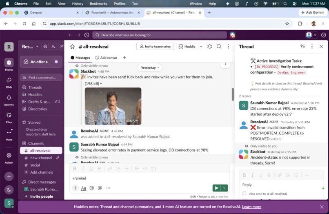Collapse the Direct messages section
Image resolution: width=329 pixels, height=214 pixels.
point(42,182)
